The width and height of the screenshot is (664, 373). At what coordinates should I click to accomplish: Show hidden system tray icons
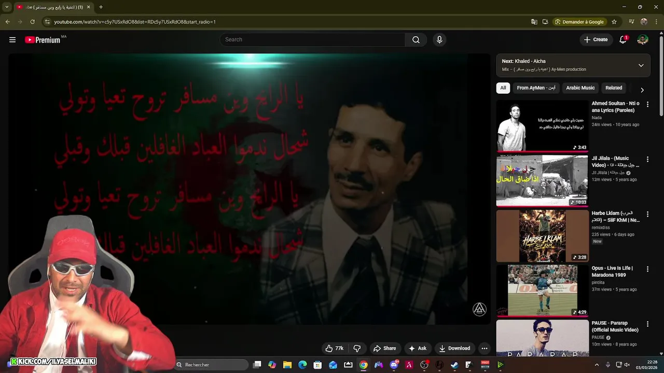pyautogui.click(x=597, y=365)
